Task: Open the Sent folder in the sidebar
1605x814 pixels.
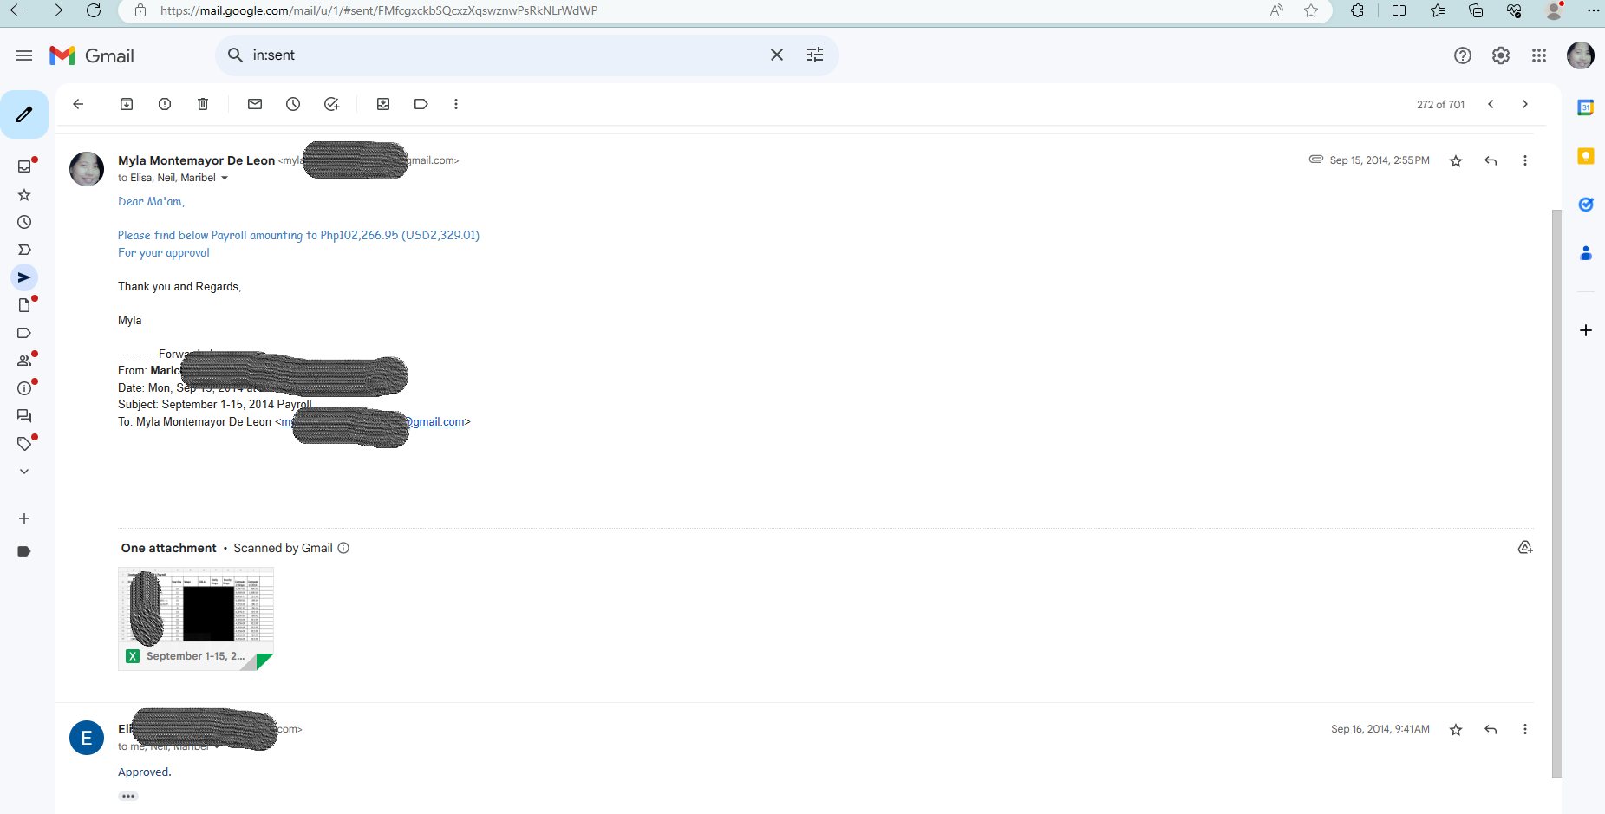Action: [24, 277]
